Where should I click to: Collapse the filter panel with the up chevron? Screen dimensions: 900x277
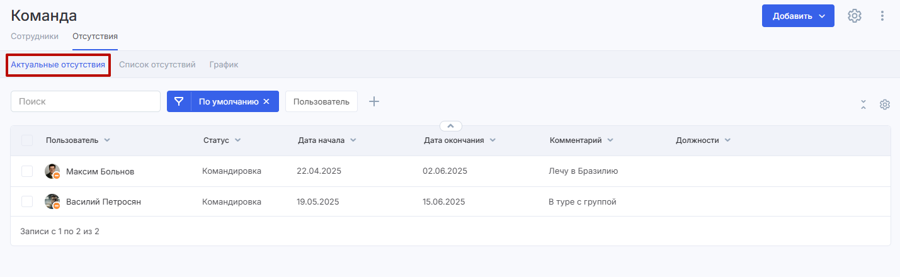click(x=451, y=125)
